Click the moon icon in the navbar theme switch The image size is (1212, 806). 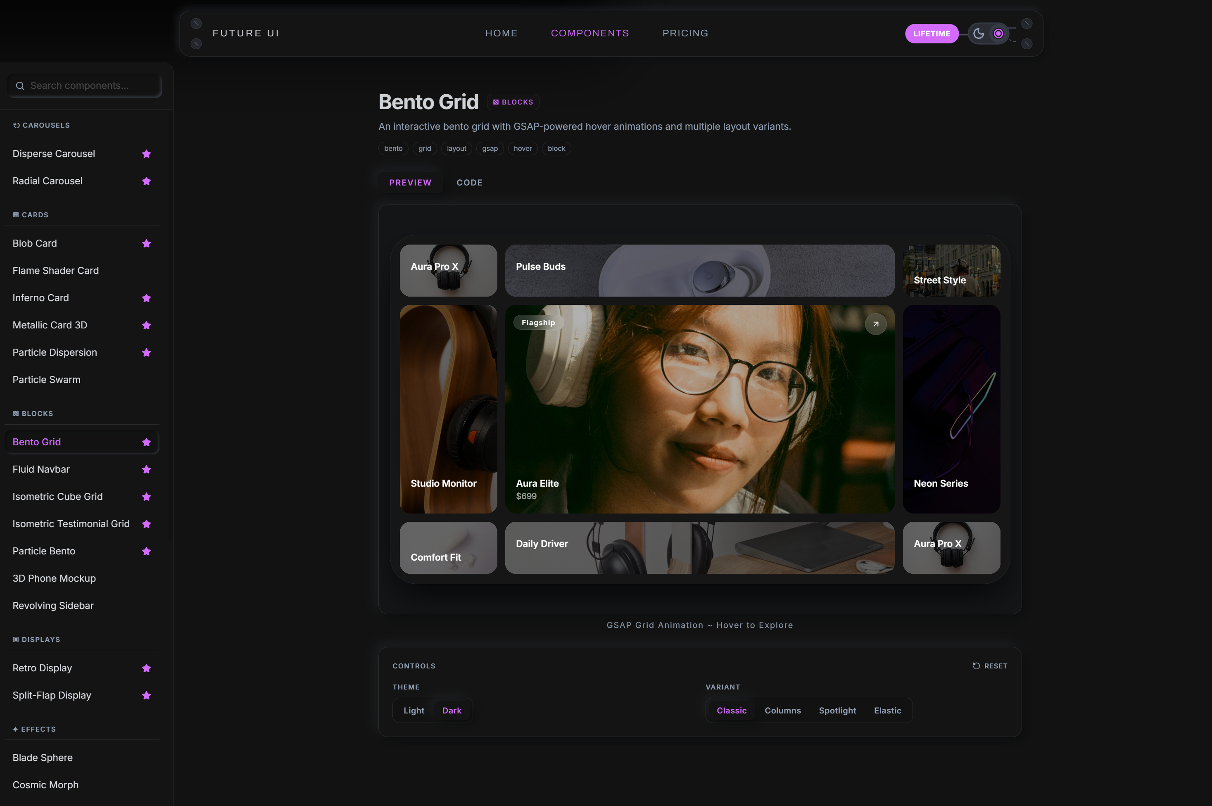[978, 33]
